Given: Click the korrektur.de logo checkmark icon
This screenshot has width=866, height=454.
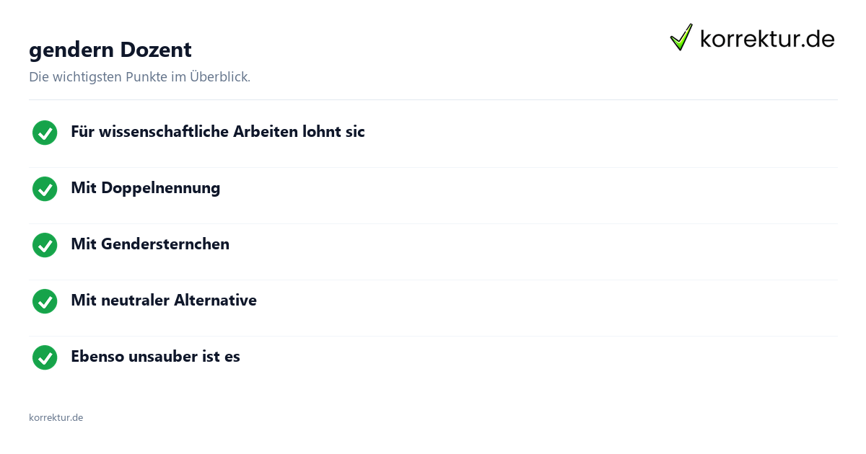Looking at the screenshot, I should click(x=681, y=37).
